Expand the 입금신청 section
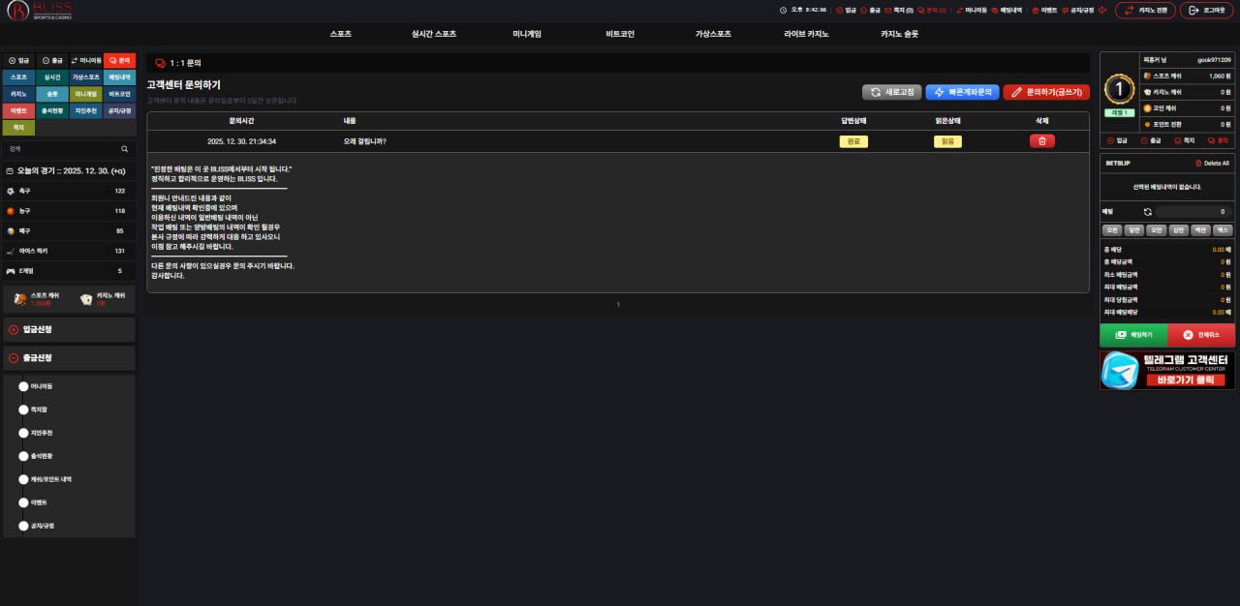Image resolution: width=1240 pixels, height=606 pixels. [68, 329]
